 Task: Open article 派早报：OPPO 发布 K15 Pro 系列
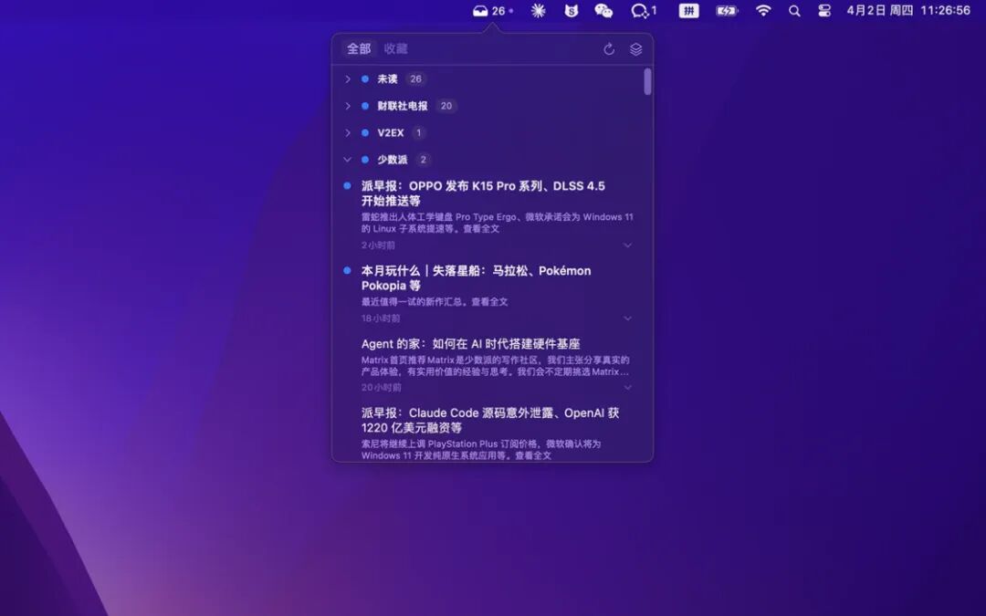click(x=483, y=193)
